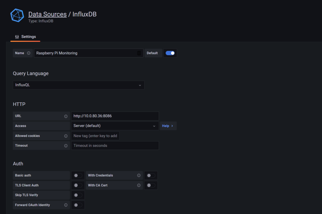Click the info icon beside Name
322x214 pixels.
pyautogui.click(x=29, y=53)
